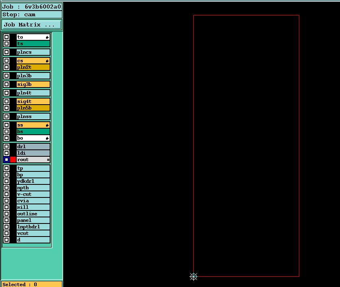Toggle display checkbox for layer plnss

click(x=7, y=116)
